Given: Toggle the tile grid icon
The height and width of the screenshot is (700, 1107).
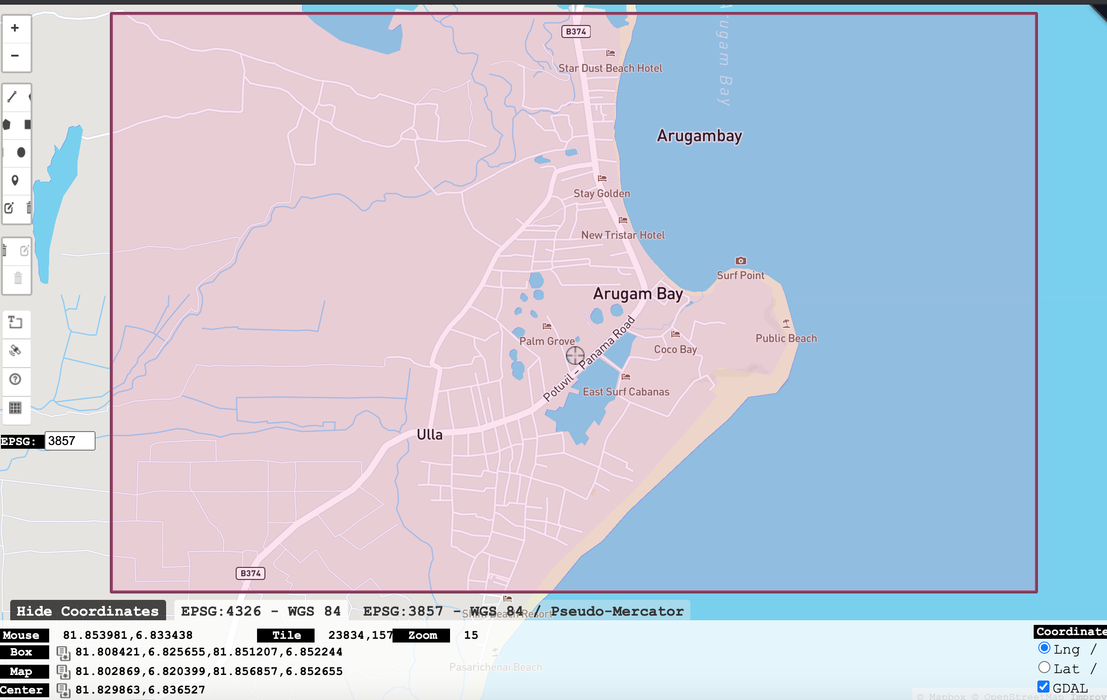Looking at the screenshot, I should [x=15, y=408].
